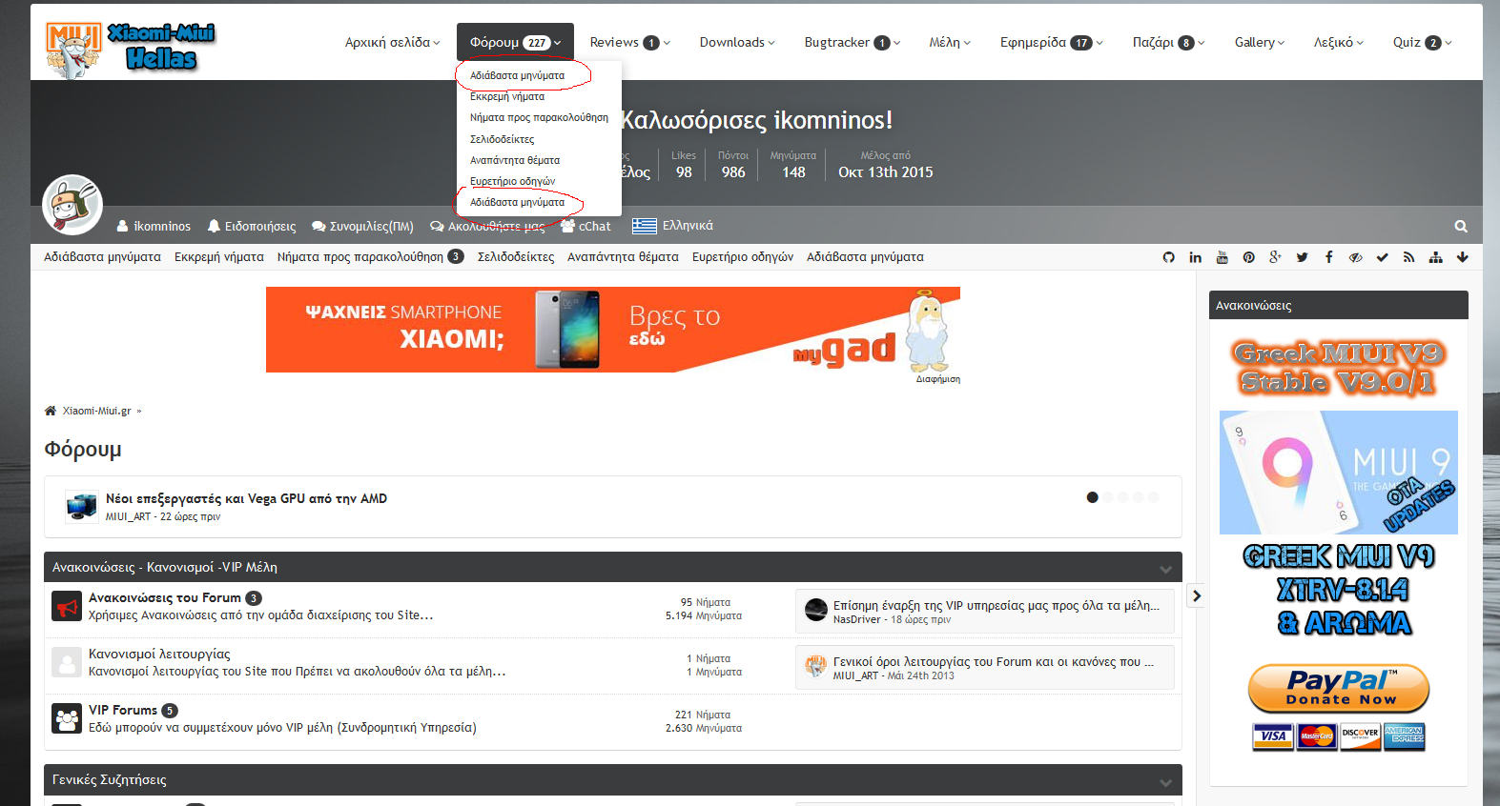
Task: Collapse the Ανακοινώσεις - Κανονισμοί category
Action: tap(1165, 569)
